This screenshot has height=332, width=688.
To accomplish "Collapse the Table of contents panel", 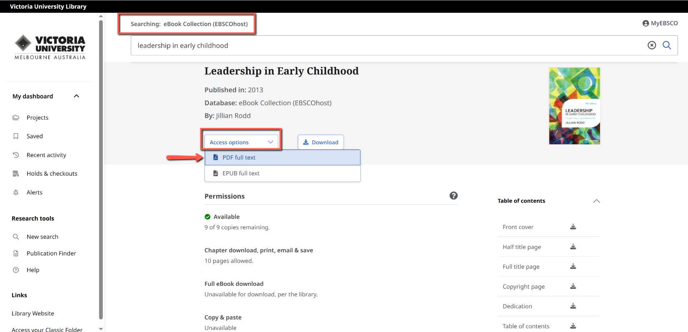I will pos(596,201).
